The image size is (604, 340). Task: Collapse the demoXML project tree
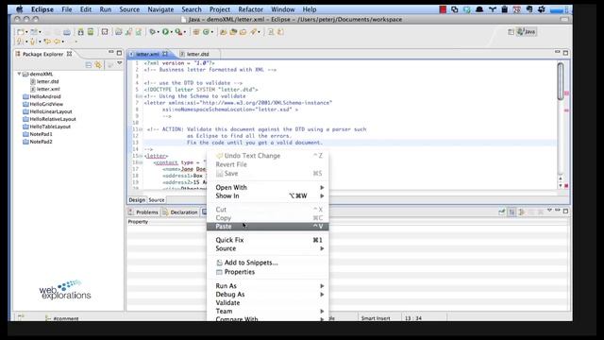(19, 74)
